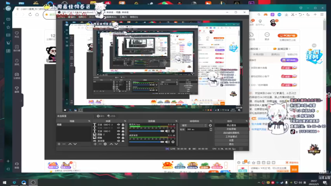Click 启动虚拟摄像机 button

pyautogui.click(x=231, y=133)
